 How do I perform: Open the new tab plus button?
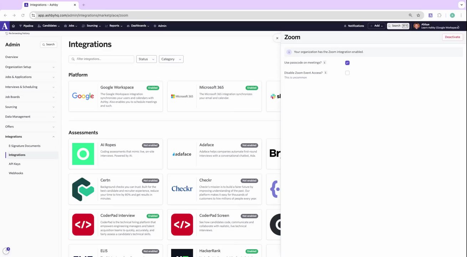[83, 5]
